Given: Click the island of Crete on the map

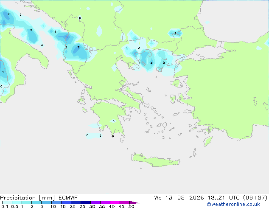Looking at the screenshot, I should 155,160.
